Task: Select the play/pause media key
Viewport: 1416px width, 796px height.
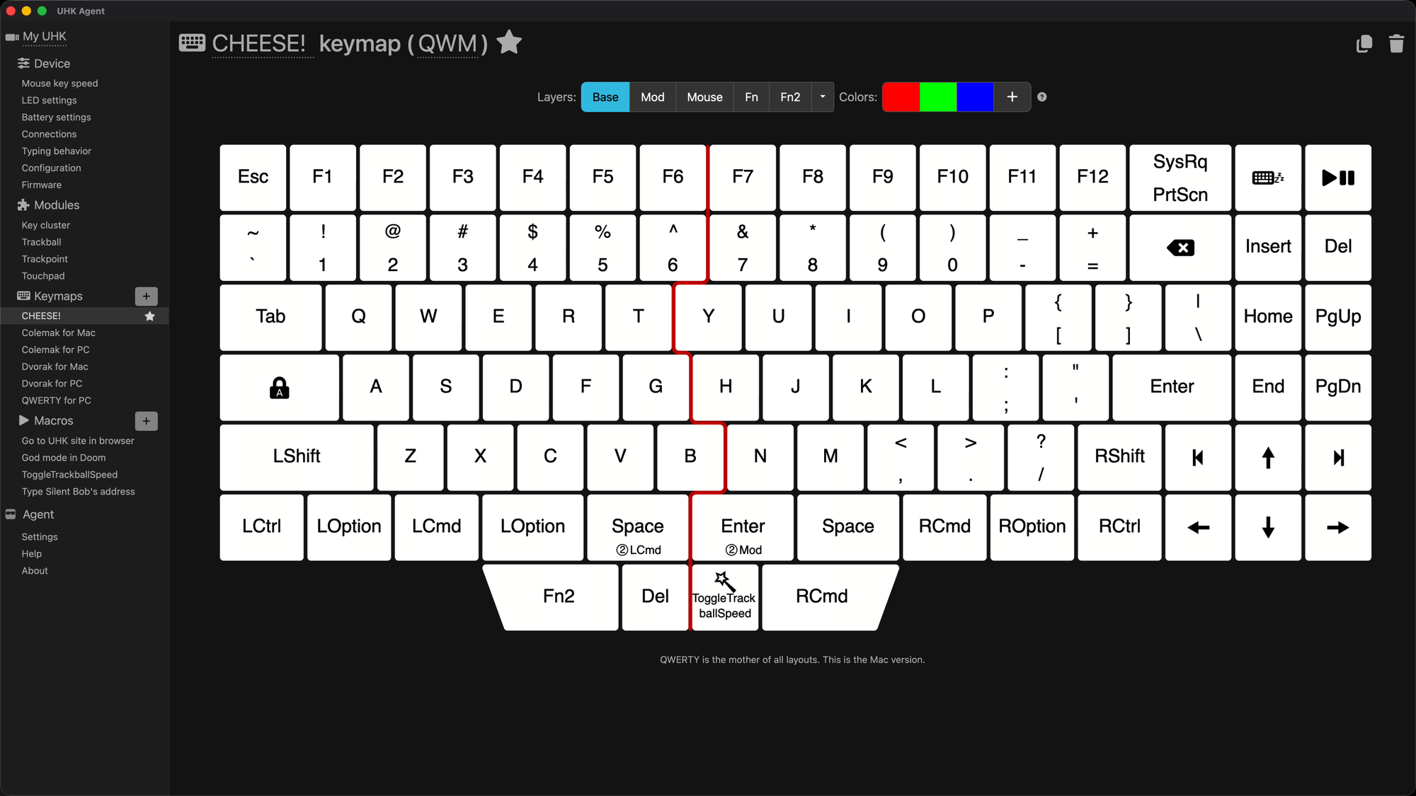Action: (1338, 178)
